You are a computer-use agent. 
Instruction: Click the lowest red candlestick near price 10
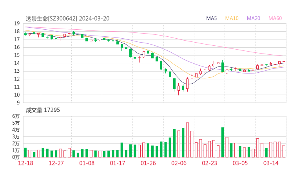pos(178,89)
